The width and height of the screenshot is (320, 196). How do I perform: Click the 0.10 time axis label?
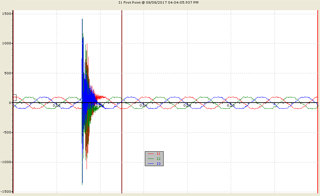point(231,106)
